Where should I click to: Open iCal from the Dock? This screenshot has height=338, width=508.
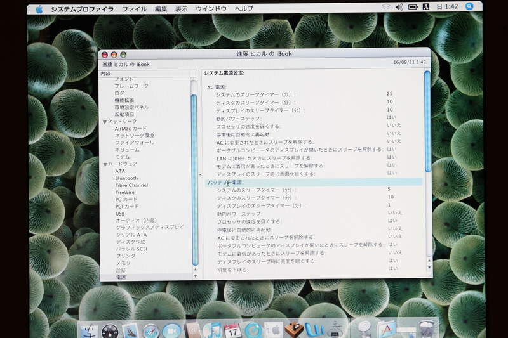(x=232, y=330)
